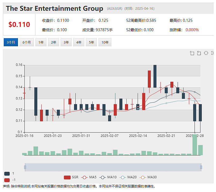Click the x-axis label 2025-01-16
Screen dimensions: 216x192
(24, 136)
